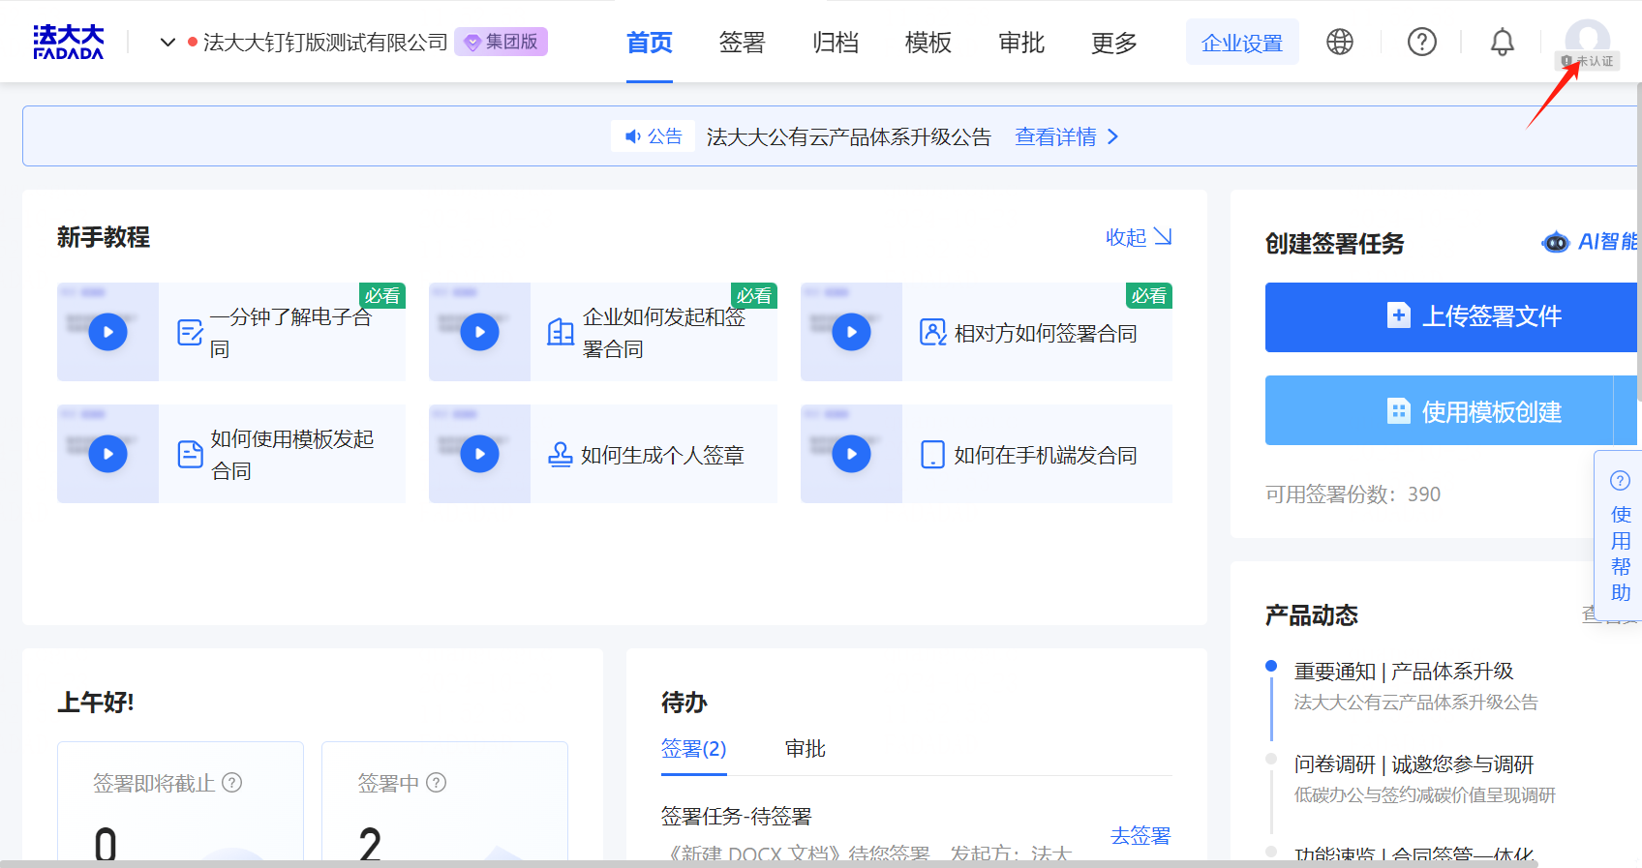Select the 审批 tab in 待办
This screenshot has width=1642, height=868.
[x=806, y=749]
